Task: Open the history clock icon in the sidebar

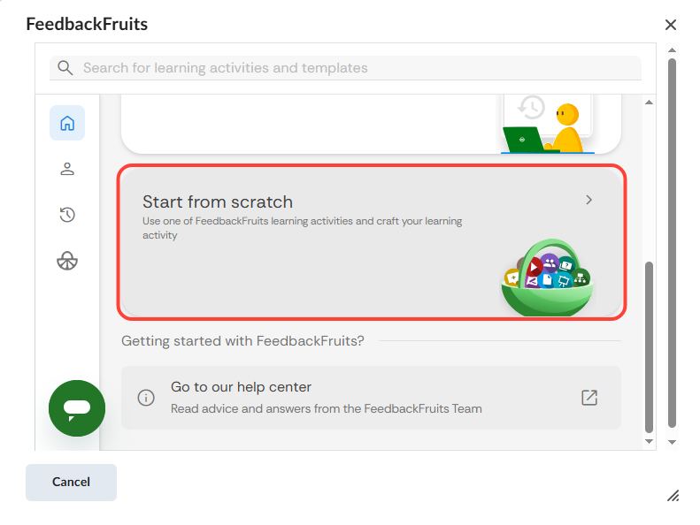Action: click(67, 215)
